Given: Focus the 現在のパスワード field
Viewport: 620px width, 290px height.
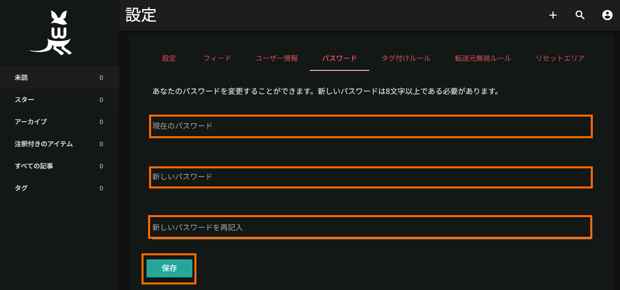Looking at the screenshot, I should (371, 126).
